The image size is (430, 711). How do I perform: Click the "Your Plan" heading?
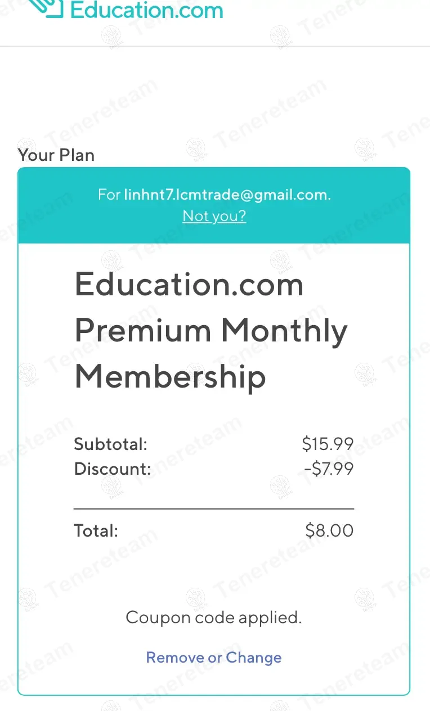56,155
